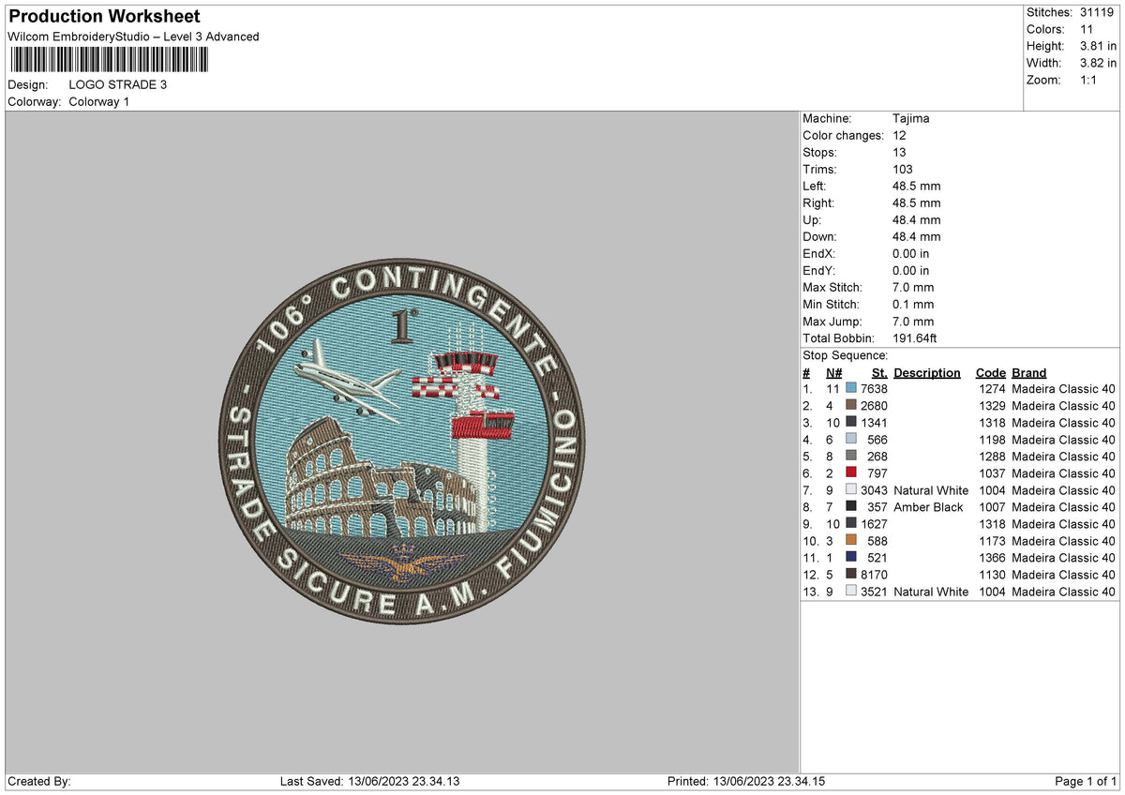Click the Total Bobbin value '191.64ft'
The height and width of the screenshot is (795, 1125).
(915, 338)
